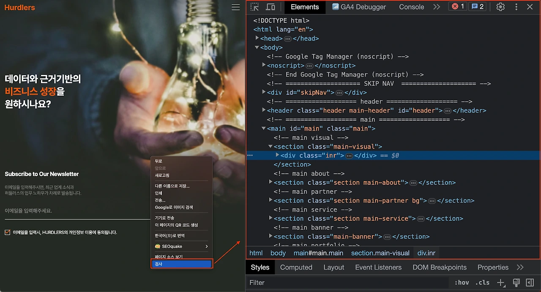Viewport: 541px width, 292px height.
Task: Open the Properties tab
Action: pos(493,267)
